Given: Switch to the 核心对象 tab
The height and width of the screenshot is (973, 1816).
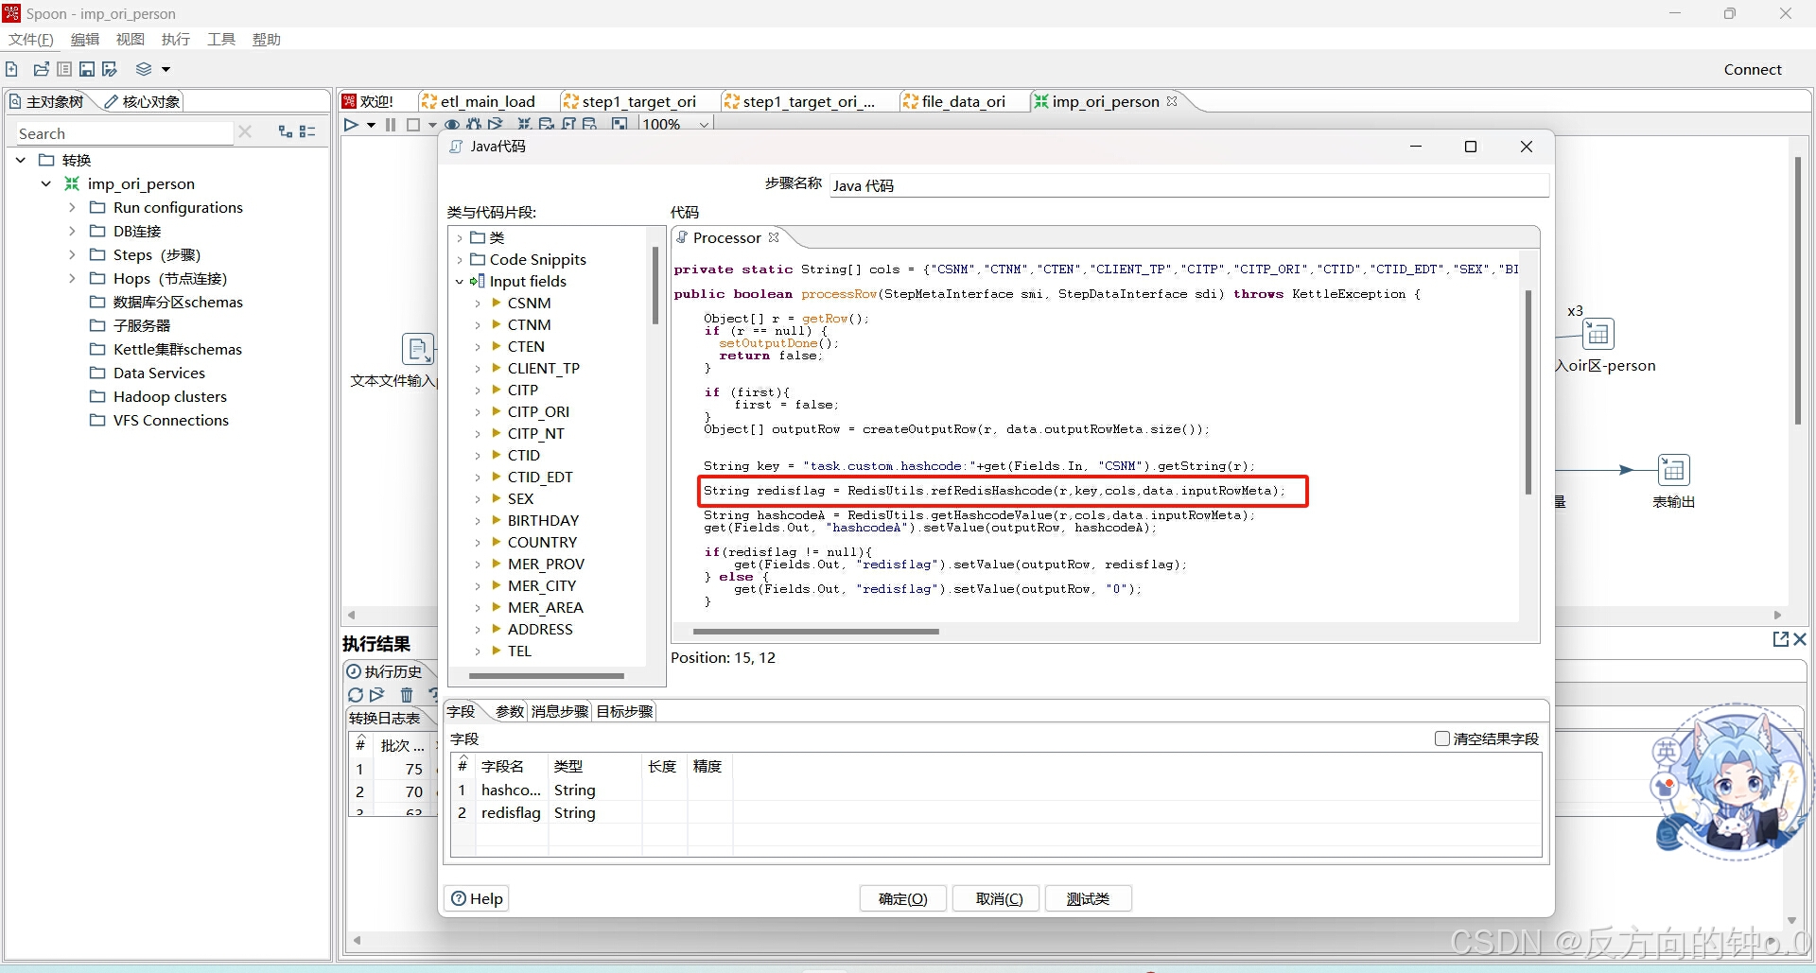Looking at the screenshot, I should 142,101.
